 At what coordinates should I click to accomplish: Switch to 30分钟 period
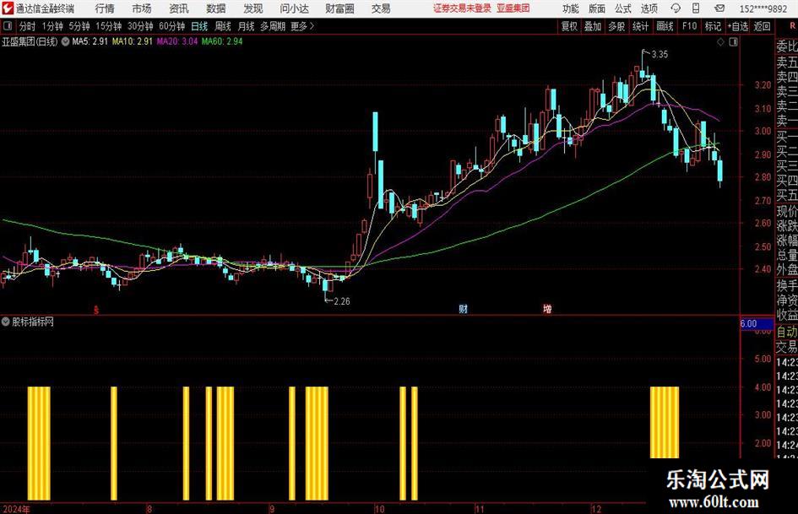click(140, 26)
